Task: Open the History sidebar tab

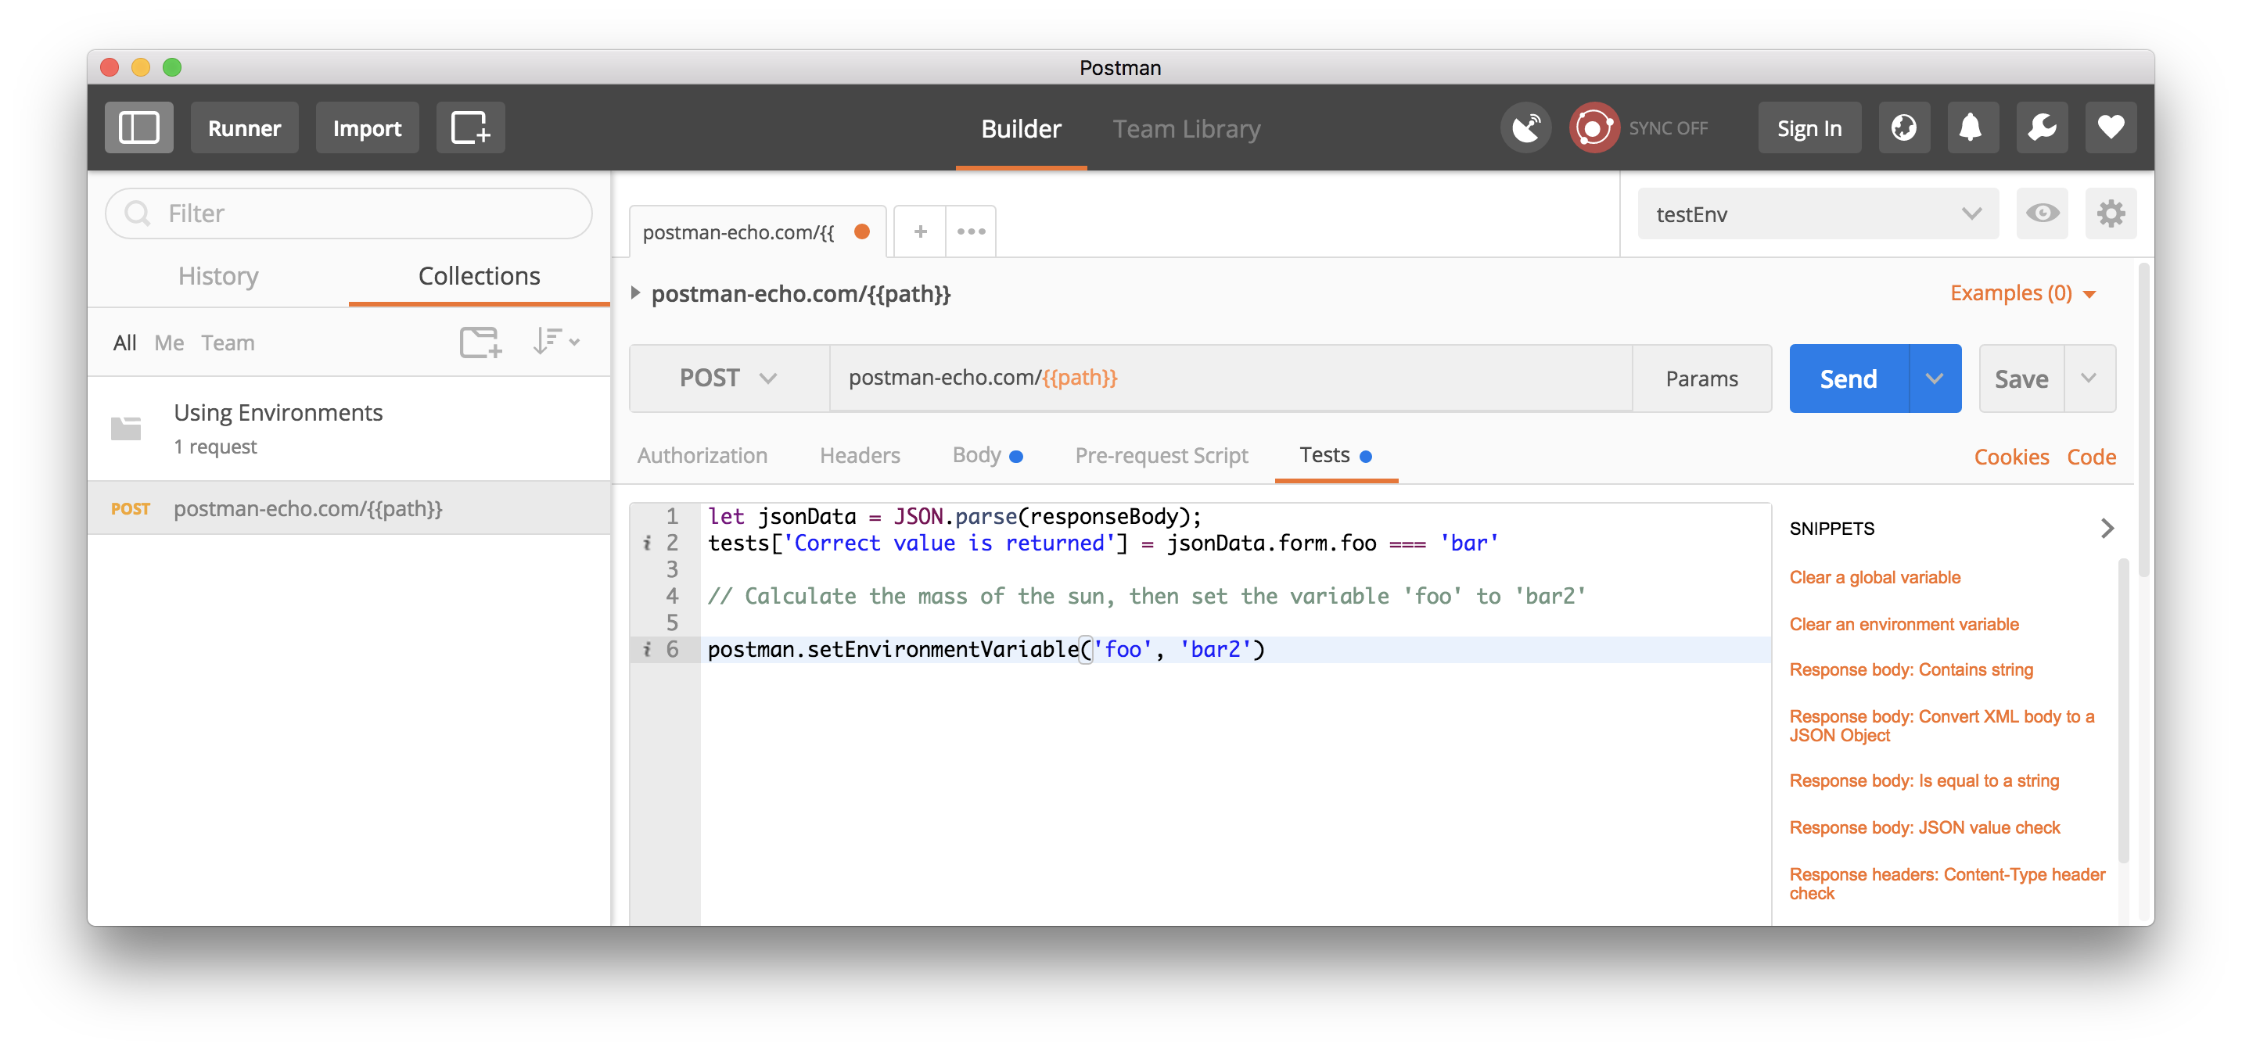Action: [218, 276]
